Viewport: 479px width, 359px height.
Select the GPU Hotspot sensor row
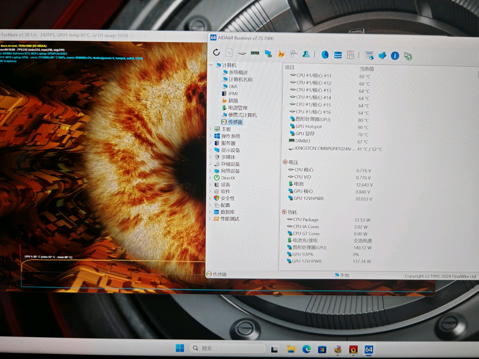pyautogui.click(x=329, y=127)
